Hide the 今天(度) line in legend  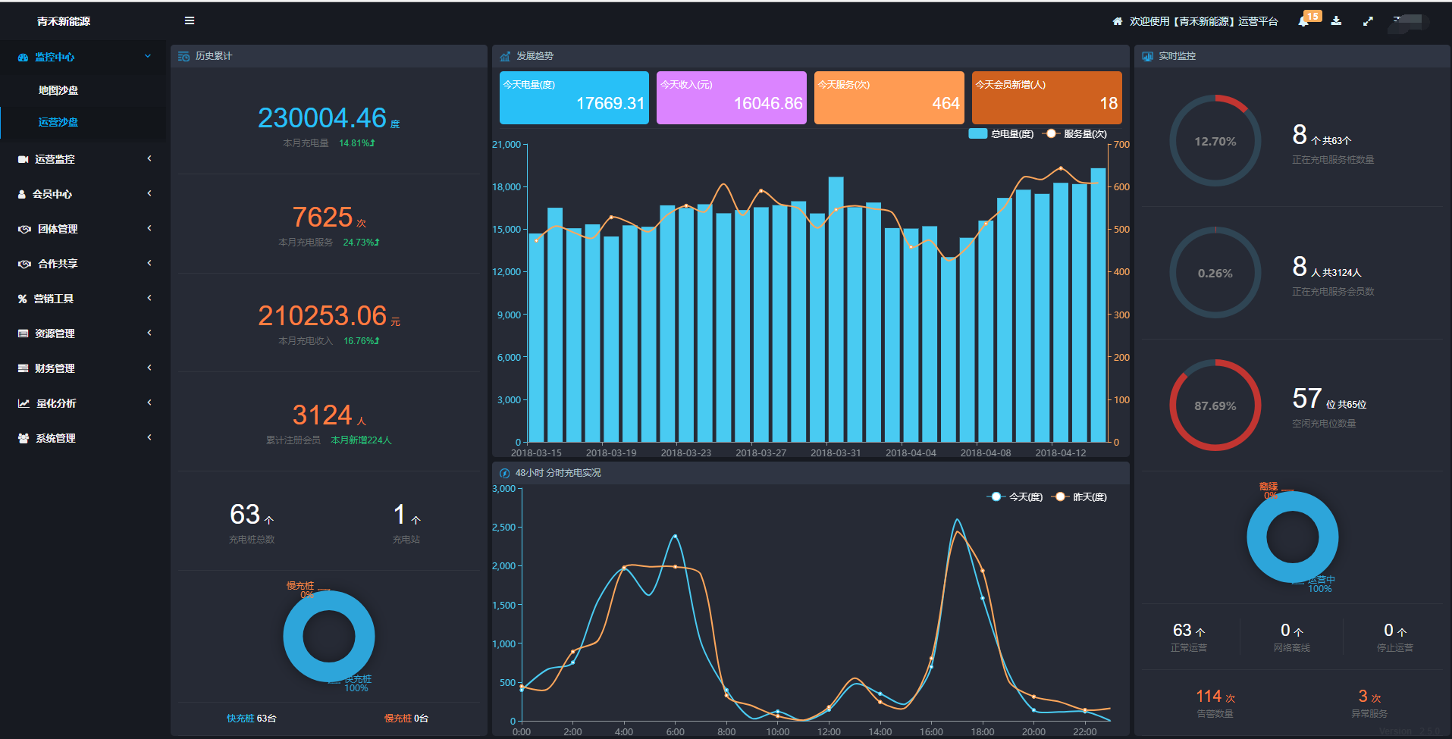tap(1015, 497)
